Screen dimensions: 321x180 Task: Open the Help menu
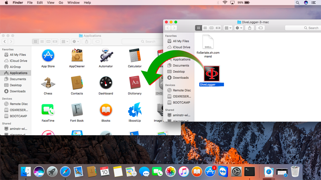(87, 3)
